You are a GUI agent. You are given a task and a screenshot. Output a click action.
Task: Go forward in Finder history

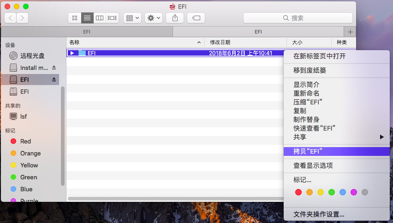pos(22,18)
